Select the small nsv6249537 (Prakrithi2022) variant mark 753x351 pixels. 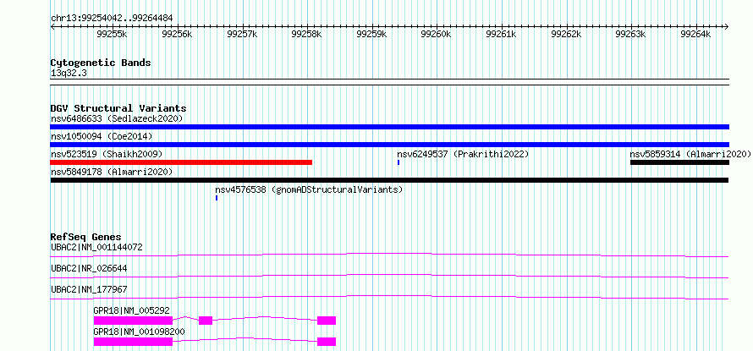398,162
